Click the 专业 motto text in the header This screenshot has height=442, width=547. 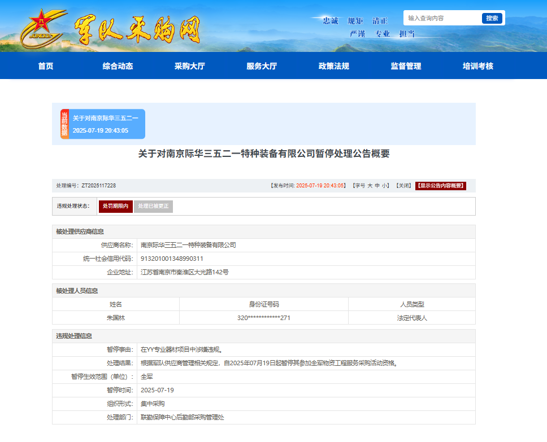[x=383, y=34]
